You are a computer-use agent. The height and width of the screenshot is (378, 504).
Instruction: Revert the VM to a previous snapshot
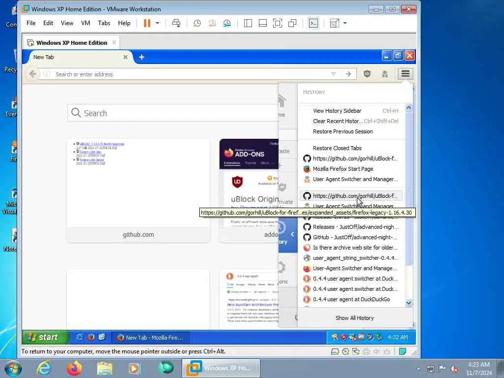point(212,23)
